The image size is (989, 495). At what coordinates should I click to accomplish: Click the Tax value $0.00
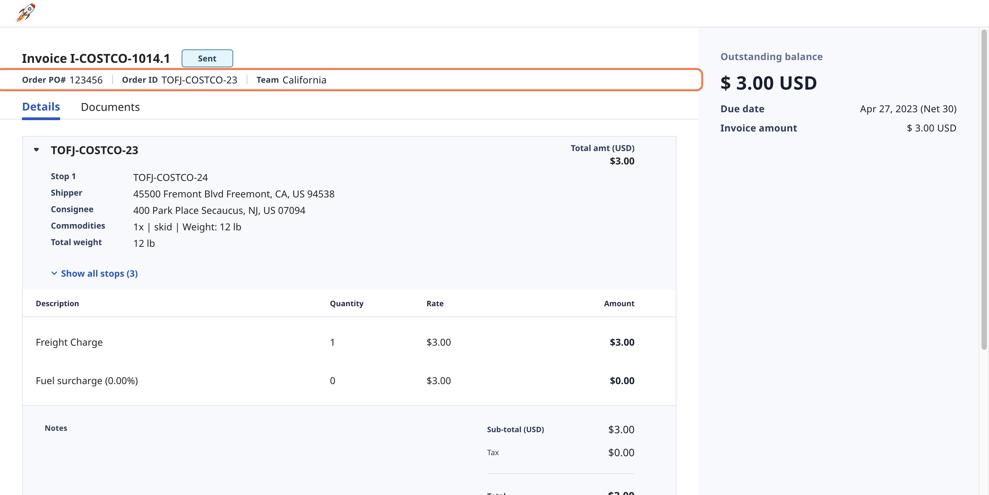(621, 452)
